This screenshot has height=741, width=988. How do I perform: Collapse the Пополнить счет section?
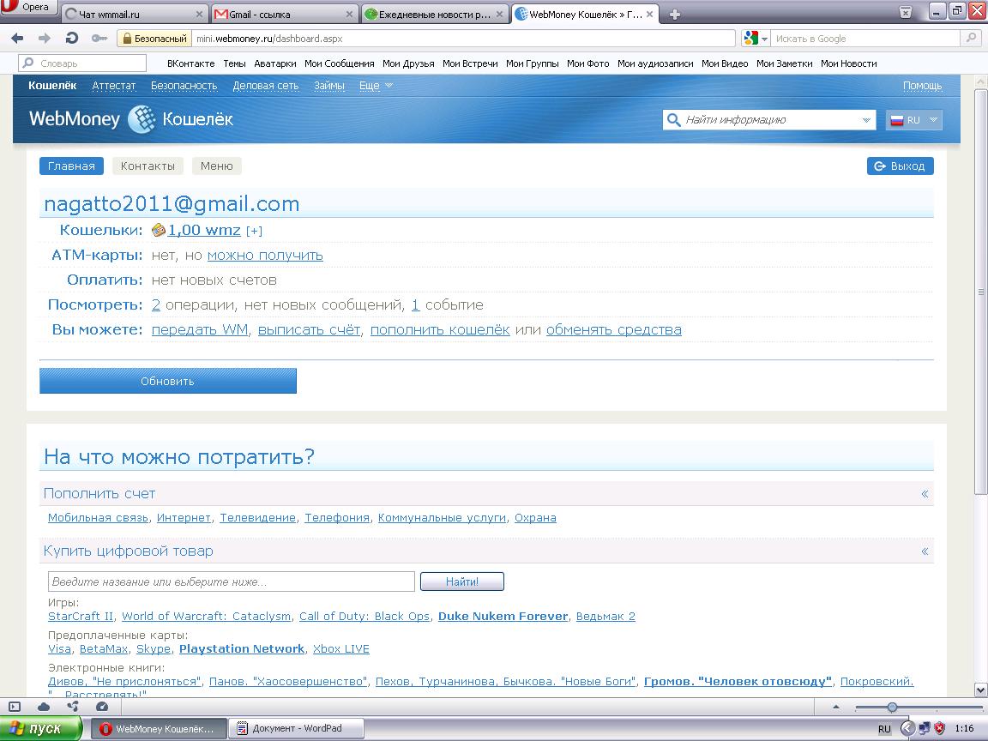click(x=925, y=494)
